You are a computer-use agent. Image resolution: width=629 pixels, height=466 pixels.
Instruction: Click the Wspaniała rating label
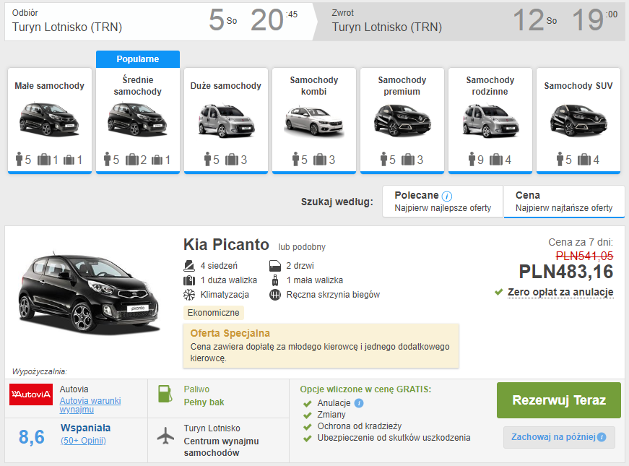point(85,428)
